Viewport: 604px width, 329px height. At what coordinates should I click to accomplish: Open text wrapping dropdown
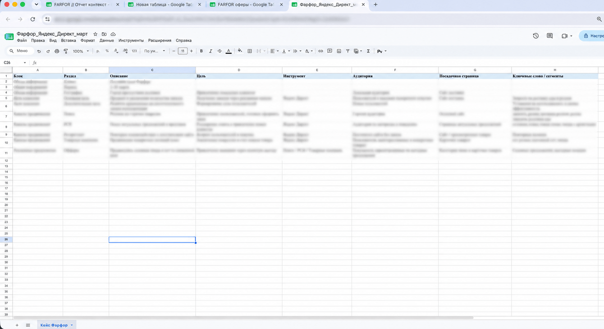pyautogui.click(x=297, y=51)
